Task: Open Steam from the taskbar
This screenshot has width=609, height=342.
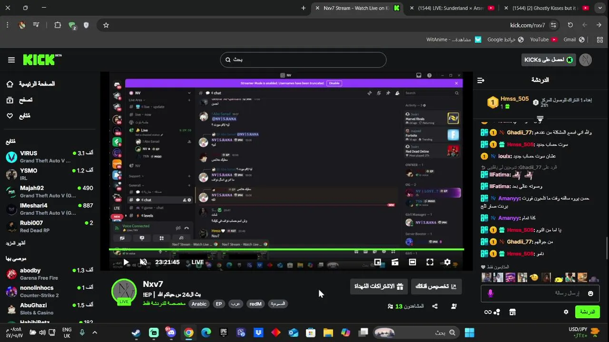Action: (x=136, y=332)
